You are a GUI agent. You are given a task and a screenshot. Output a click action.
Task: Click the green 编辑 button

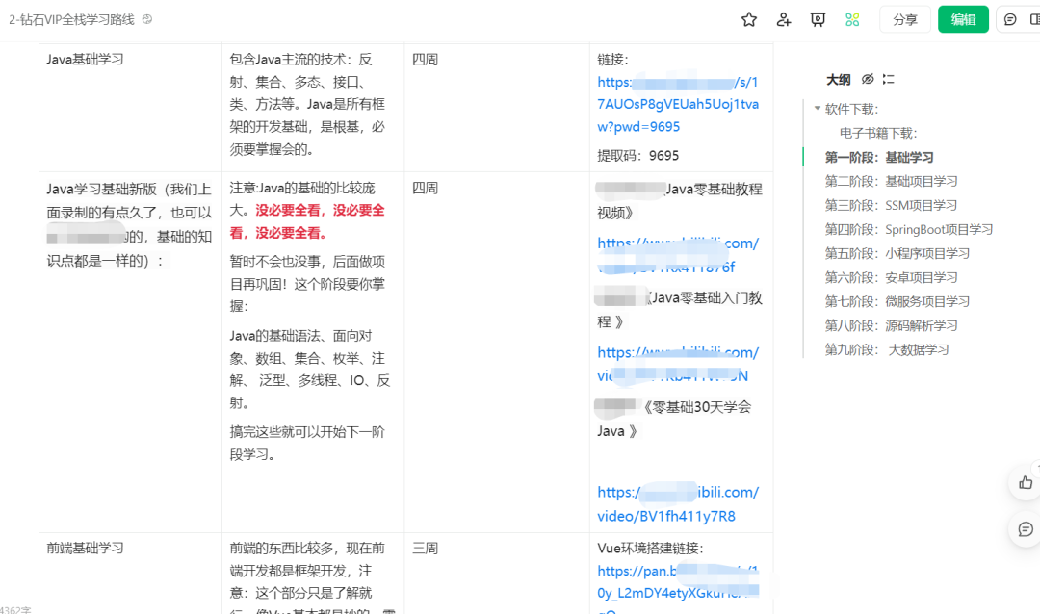(963, 19)
